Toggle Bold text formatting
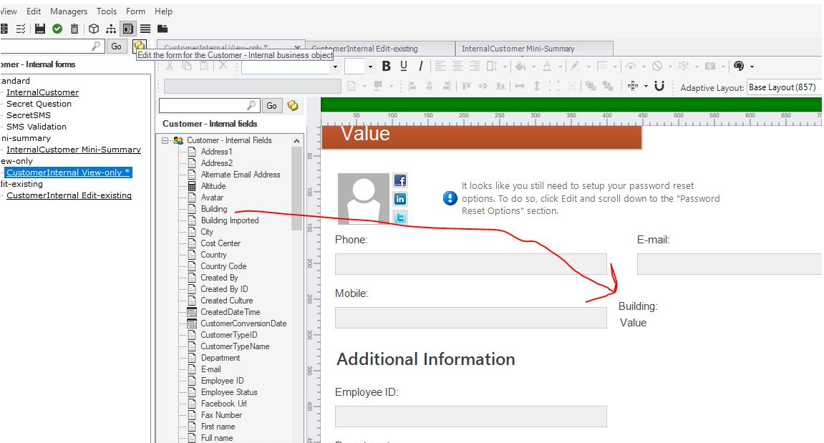Screen dimensions: 824x443 coord(386,66)
